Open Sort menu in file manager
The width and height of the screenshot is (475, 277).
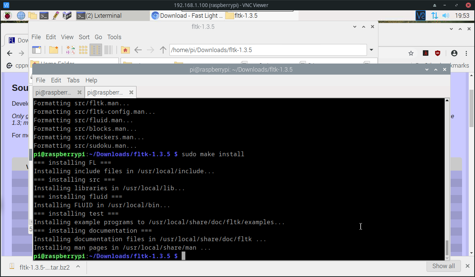point(84,37)
